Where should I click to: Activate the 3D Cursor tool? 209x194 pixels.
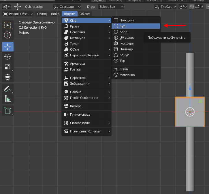coord(7,35)
